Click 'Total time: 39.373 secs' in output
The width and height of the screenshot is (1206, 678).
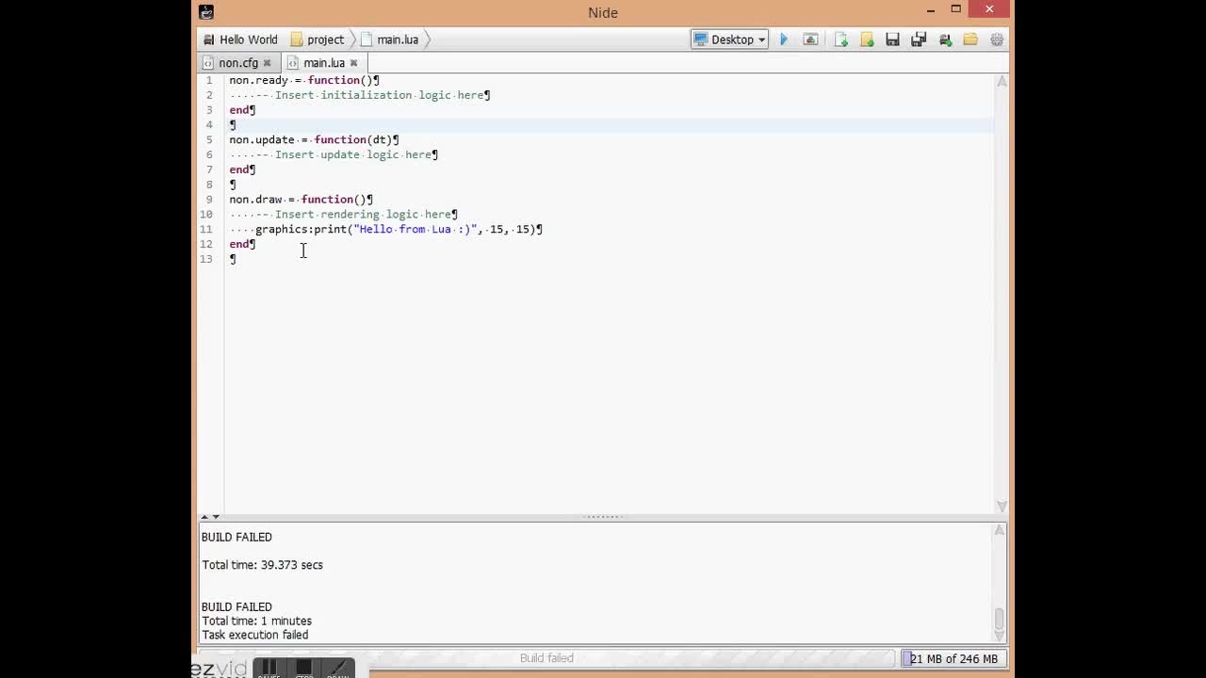tap(263, 565)
